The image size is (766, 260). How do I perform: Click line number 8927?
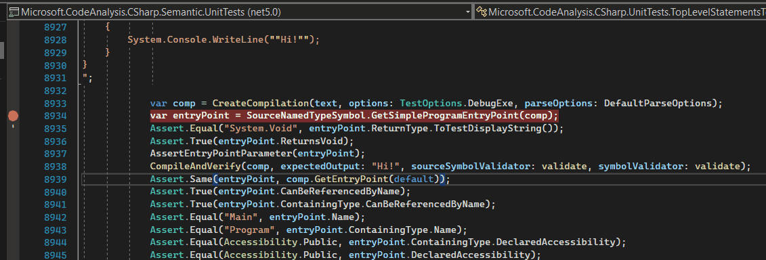(x=56, y=27)
